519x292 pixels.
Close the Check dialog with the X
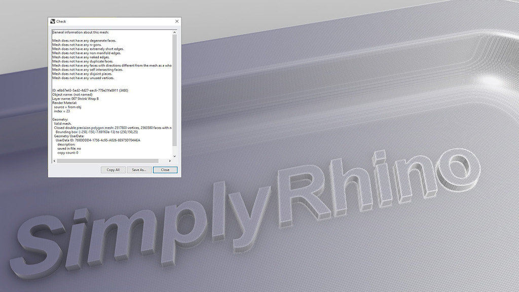click(x=177, y=21)
